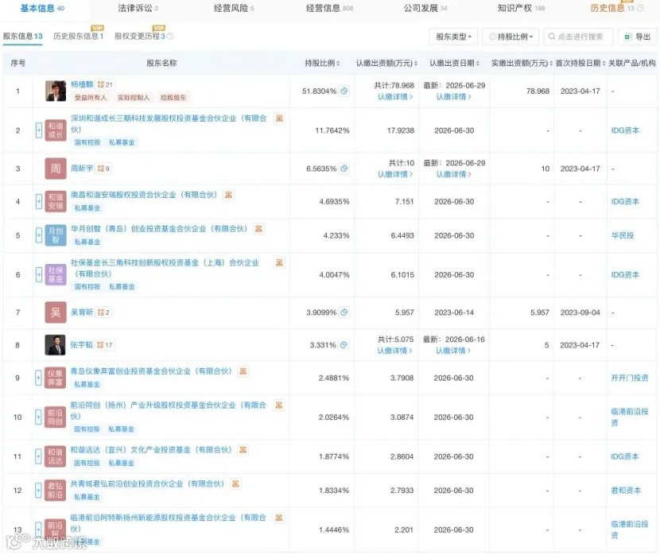Open 认缴详情 under 共计:5.075
The width and height of the screenshot is (660, 555).
pyautogui.click(x=395, y=351)
